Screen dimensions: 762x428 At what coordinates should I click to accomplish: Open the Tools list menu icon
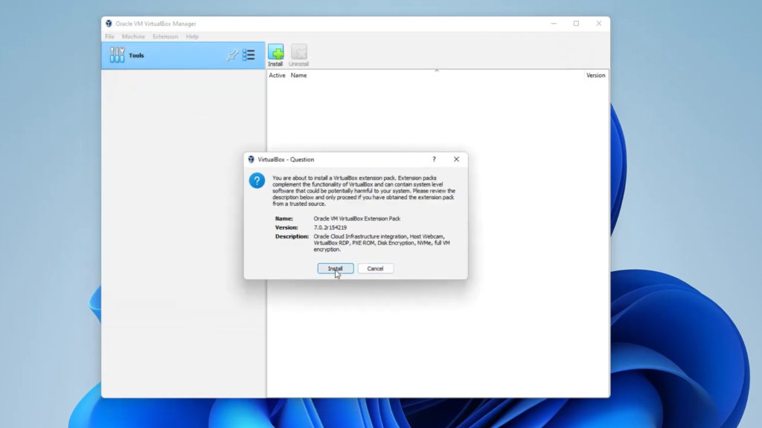[249, 55]
